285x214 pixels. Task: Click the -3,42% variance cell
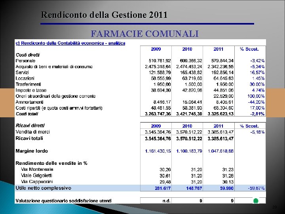point(257,61)
